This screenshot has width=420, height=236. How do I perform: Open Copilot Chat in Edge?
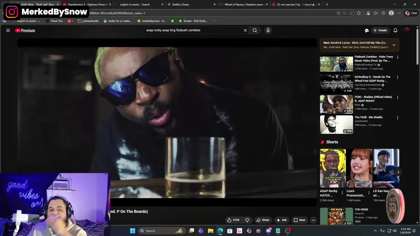[411, 13]
